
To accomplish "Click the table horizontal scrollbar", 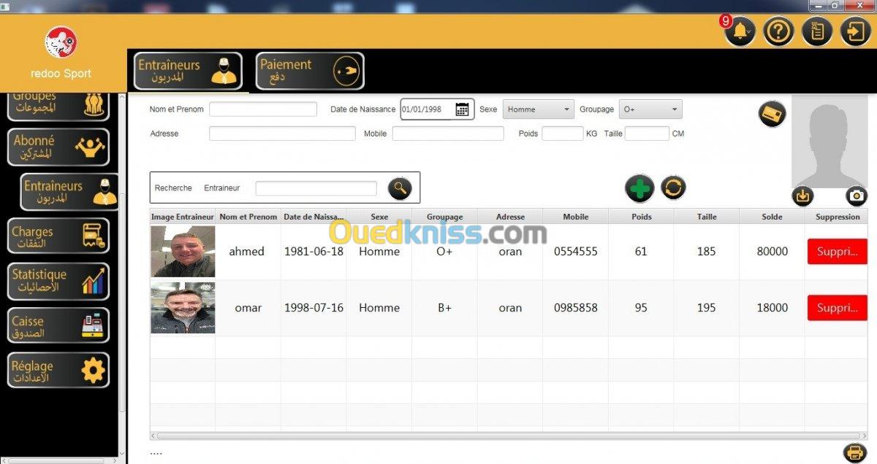I will [509, 436].
